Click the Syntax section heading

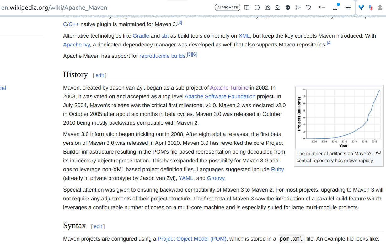tap(74, 226)
